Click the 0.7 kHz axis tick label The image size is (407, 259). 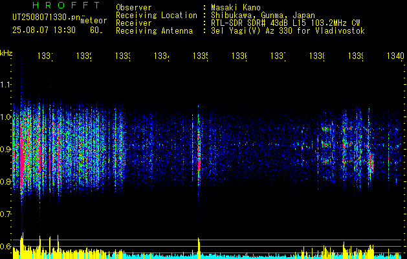coord(6,214)
